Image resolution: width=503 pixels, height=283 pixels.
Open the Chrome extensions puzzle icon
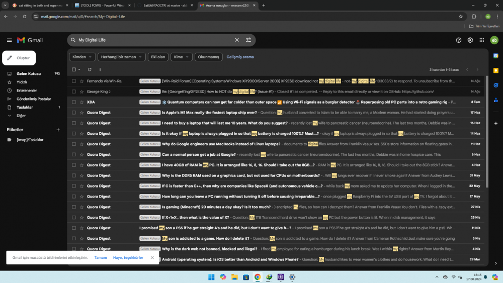[474, 17]
